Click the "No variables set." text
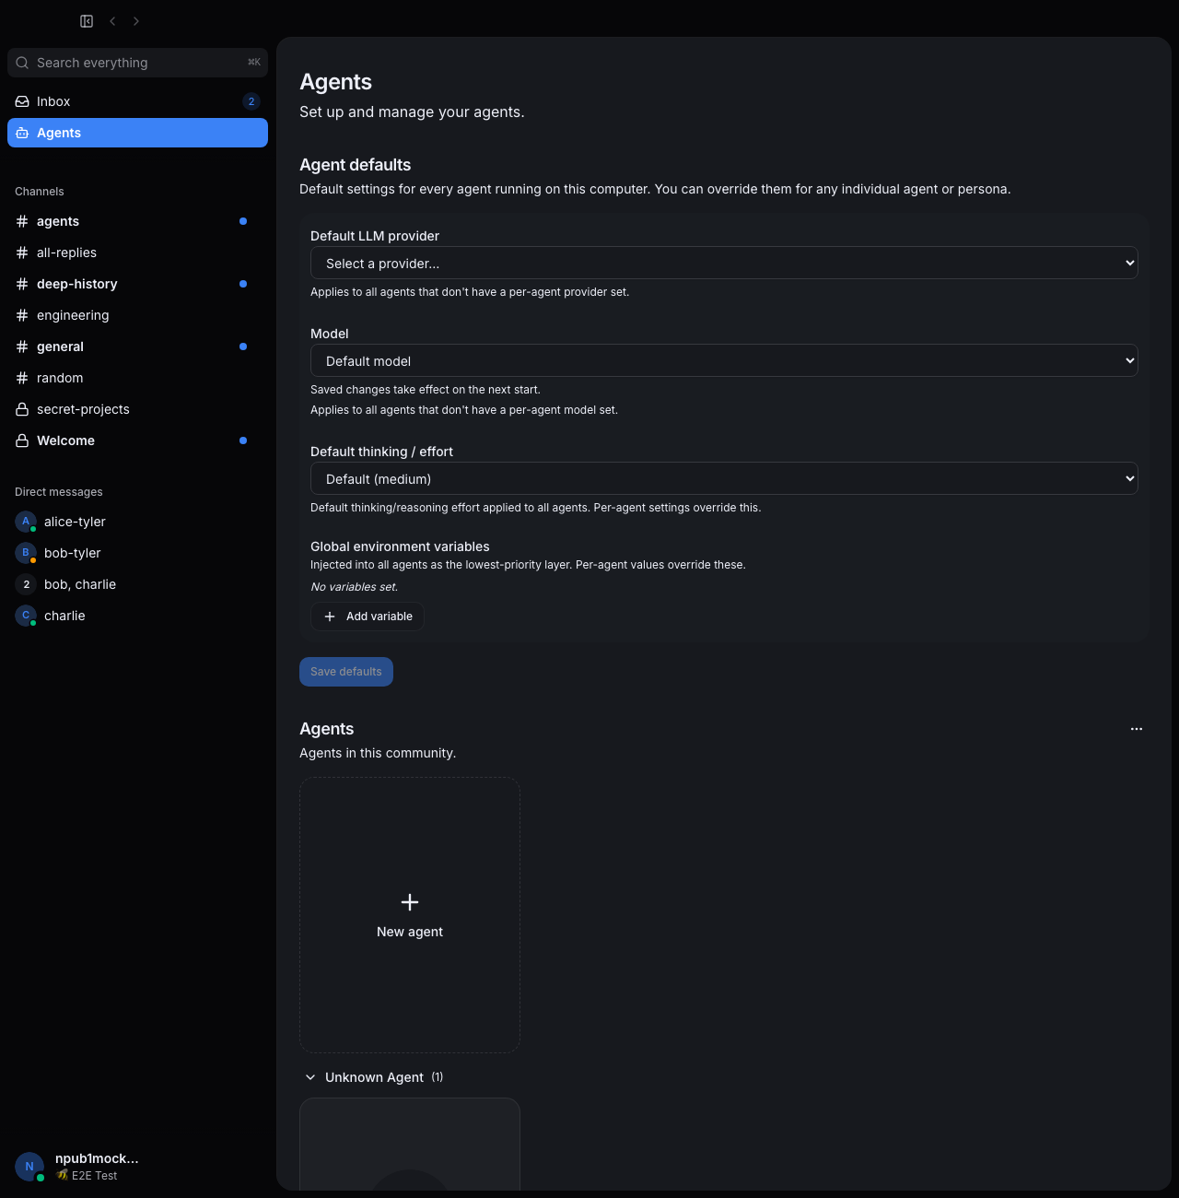This screenshot has width=1179, height=1198. tap(355, 587)
